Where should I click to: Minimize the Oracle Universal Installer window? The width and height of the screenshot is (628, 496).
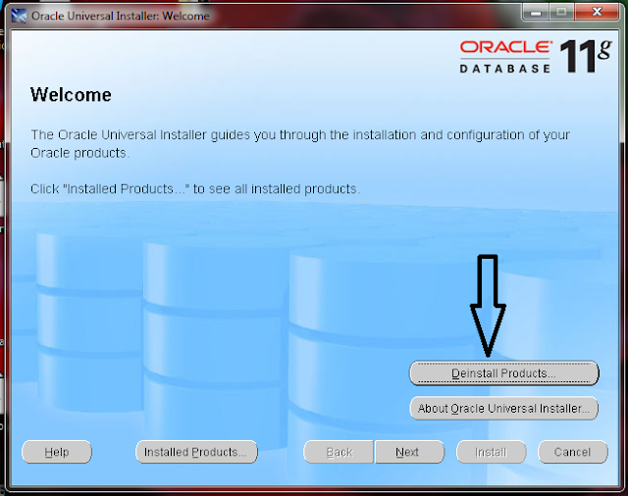coord(536,12)
